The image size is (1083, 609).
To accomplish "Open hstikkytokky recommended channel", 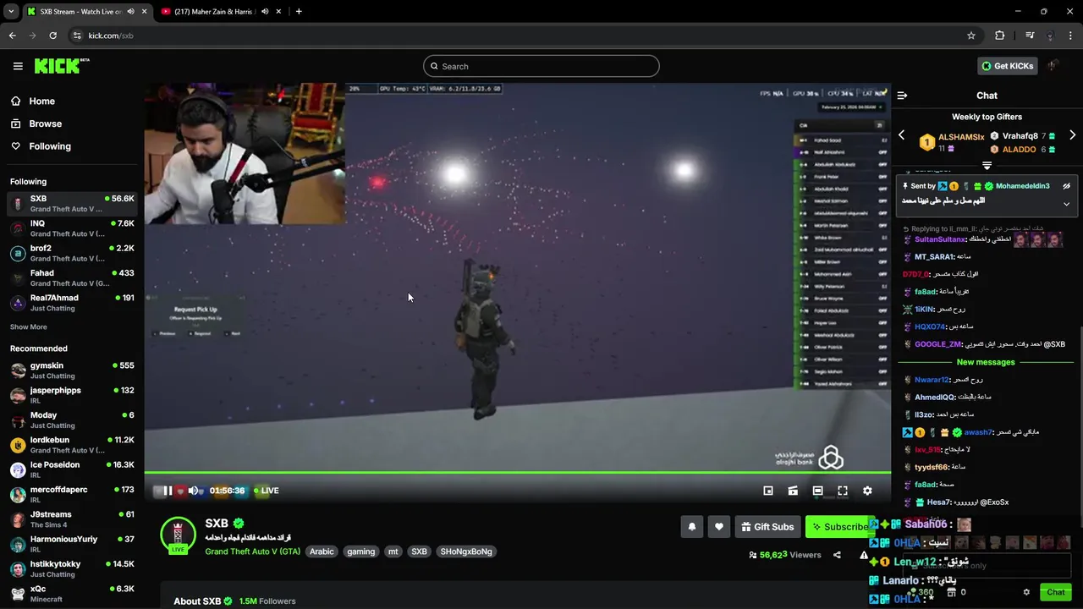I will (72, 568).
